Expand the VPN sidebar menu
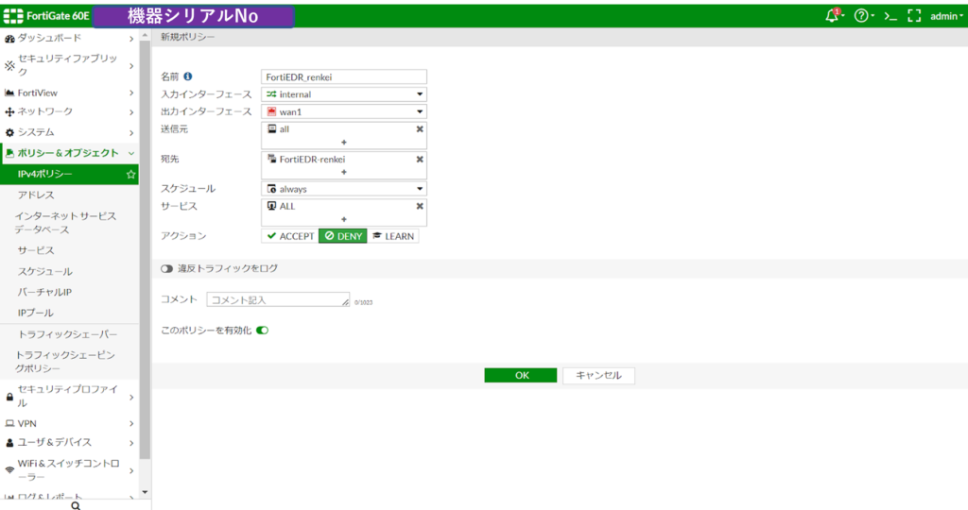Viewport: 968px width, 510px height. [x=69, y=424]
